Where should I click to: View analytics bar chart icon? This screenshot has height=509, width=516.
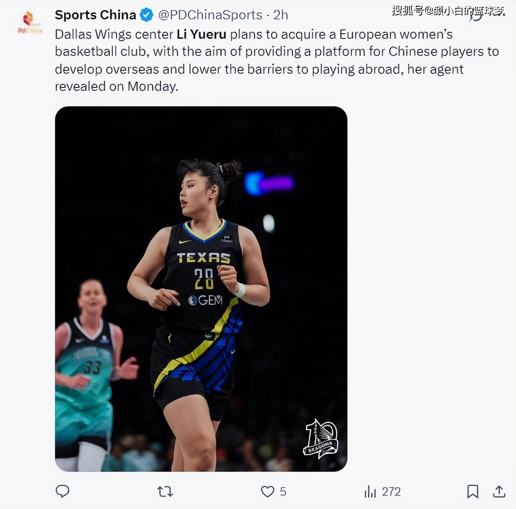pyautogui.click(x=370, y=492)
